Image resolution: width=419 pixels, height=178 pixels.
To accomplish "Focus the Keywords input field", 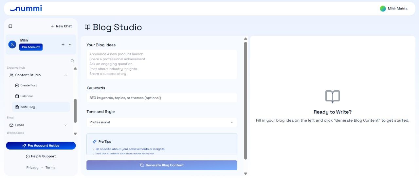I will 162,98.
